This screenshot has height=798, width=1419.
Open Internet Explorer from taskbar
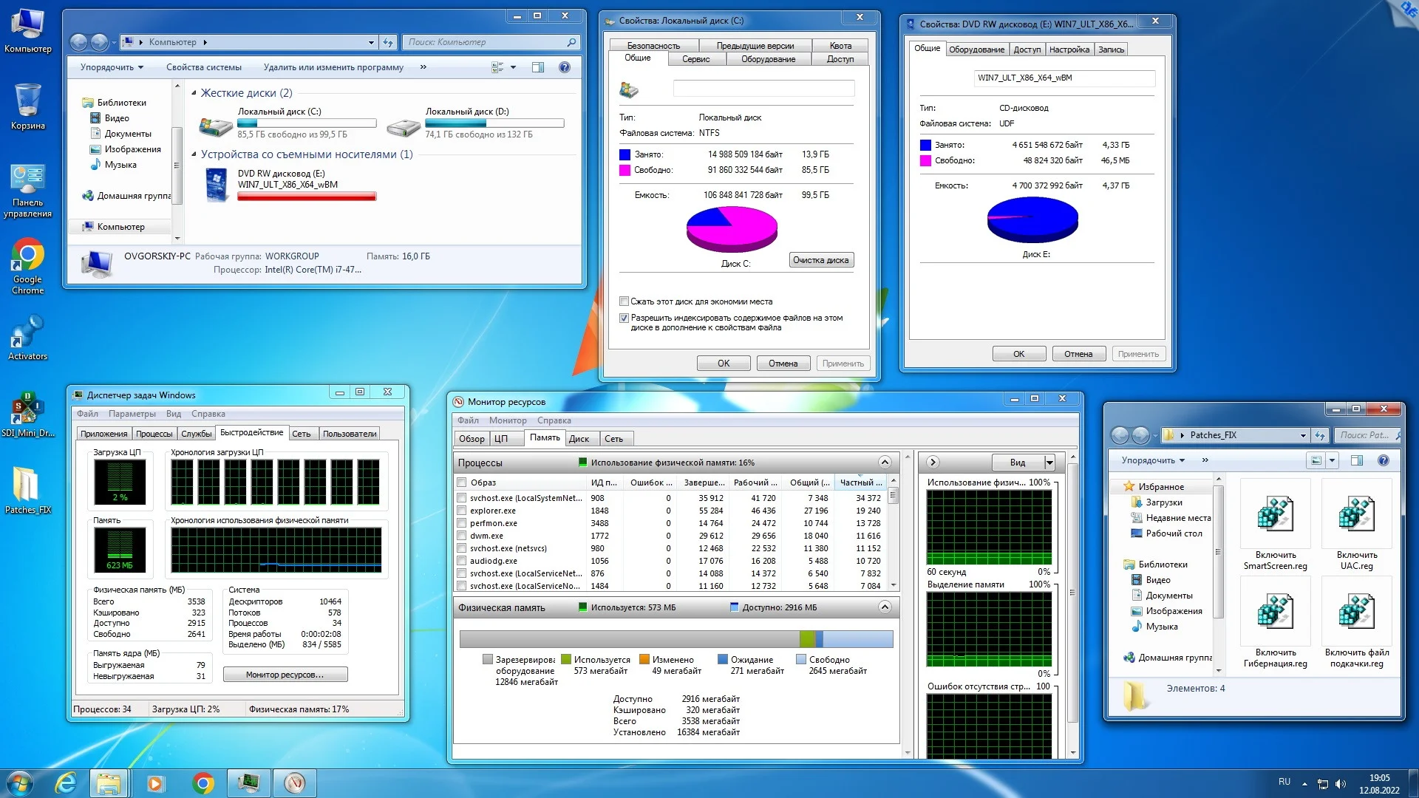[x=66, y=782]
